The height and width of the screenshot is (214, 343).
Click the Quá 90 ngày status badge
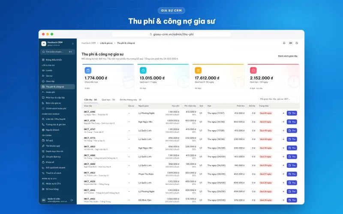pos(265,113)
